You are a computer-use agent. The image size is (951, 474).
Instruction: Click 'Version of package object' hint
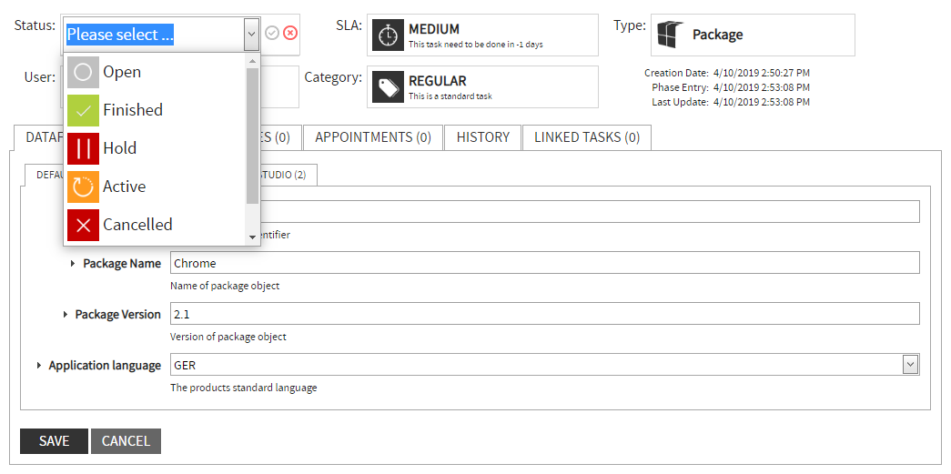tap(228, 337)
